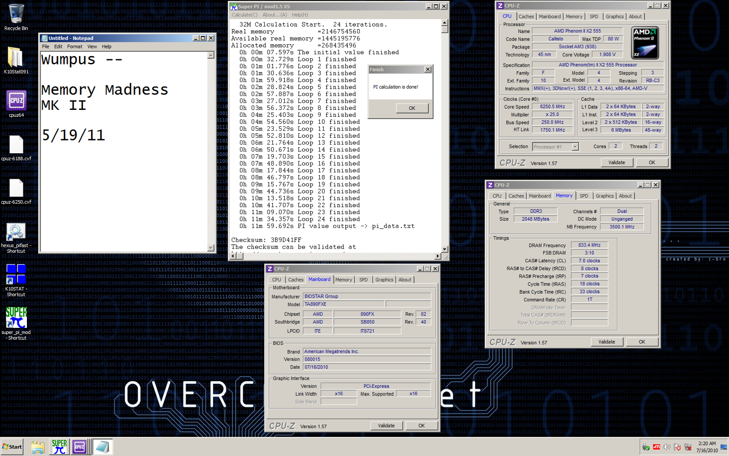Screen dimensions: 729x456
Task: Click the Checksum: 3B9D41FF line
Action: tap(266, 240)
